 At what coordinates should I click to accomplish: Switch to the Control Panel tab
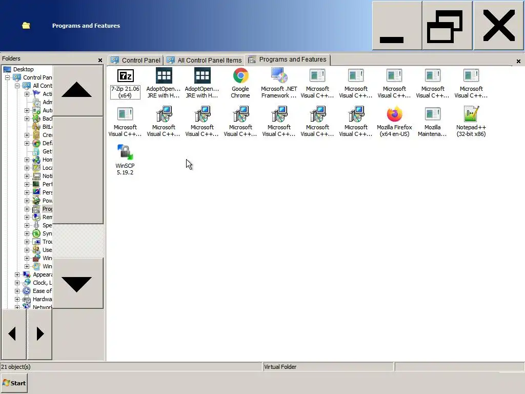click(135, 61)
